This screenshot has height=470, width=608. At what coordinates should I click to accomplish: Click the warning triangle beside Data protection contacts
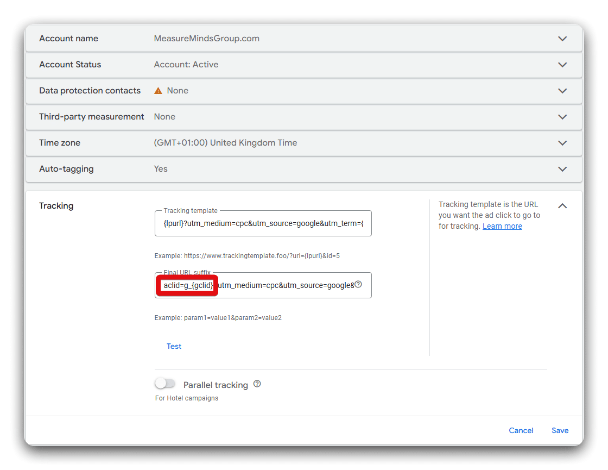[x=157, y=90]
